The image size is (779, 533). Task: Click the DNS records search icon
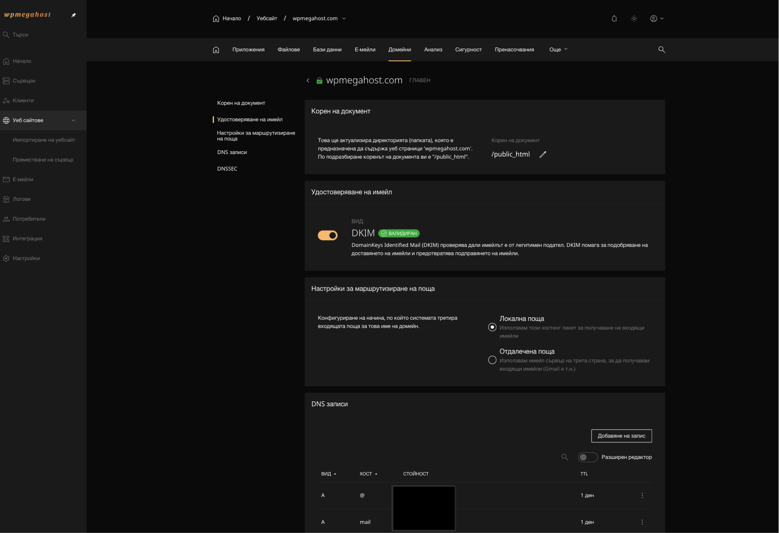[x=565, y=457]
